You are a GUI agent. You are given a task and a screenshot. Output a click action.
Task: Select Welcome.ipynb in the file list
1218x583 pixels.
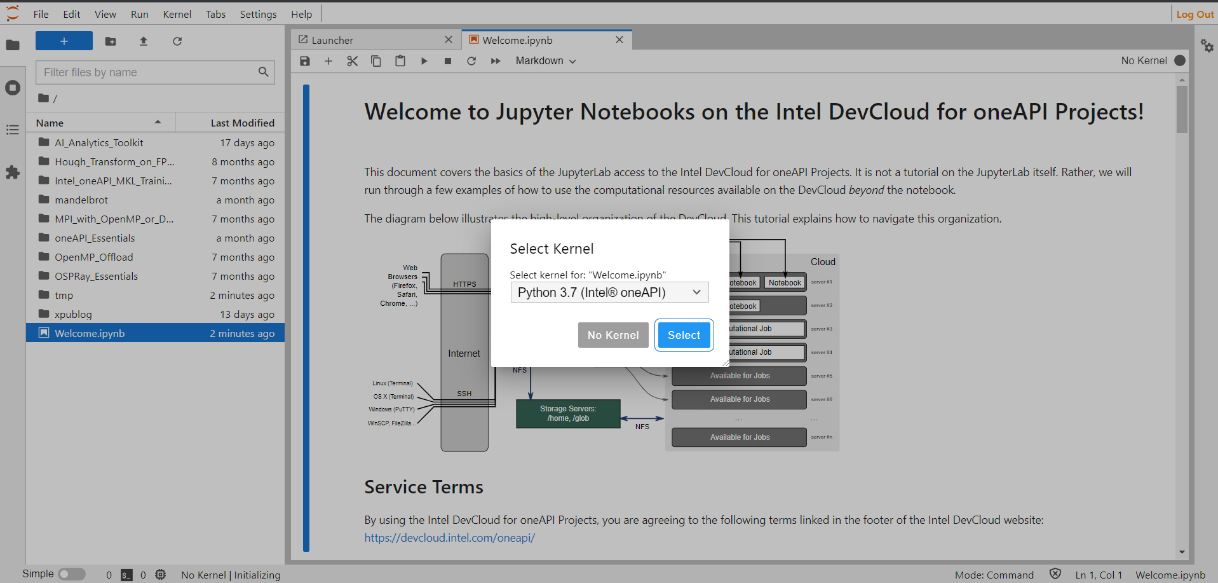pyautogui.click(x=155, y=333)
